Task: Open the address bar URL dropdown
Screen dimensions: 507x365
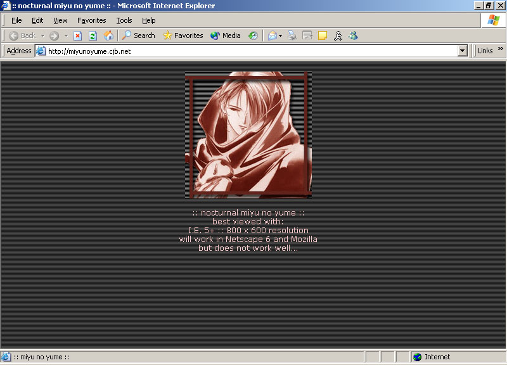Action: [x=462, y=51]
